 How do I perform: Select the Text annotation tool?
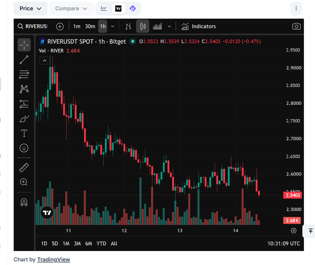pyautogui.click(x=24, y=133)
